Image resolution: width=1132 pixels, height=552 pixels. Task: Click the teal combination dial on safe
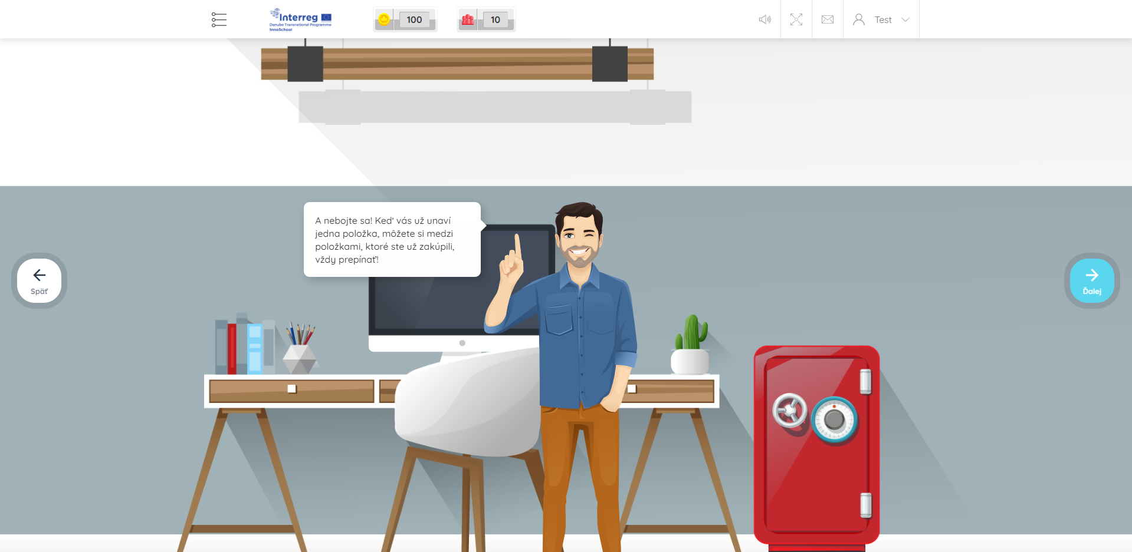[834, 419]
